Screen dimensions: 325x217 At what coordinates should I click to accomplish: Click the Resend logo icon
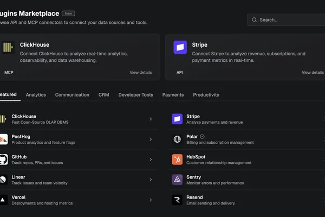(x=177, y=200)
